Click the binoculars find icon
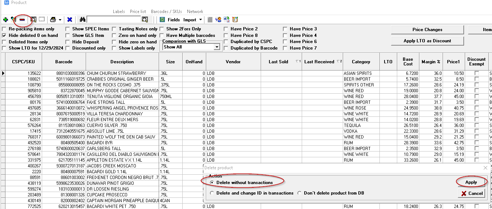The image size is (492, 209). [82, 20]
